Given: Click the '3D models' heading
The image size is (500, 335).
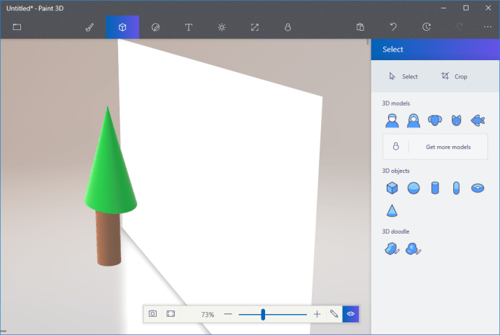Looking at the screenshot, I should pos(396,104).
